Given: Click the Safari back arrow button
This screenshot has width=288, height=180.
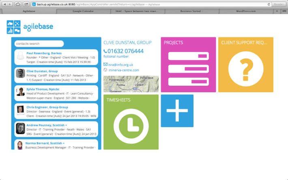Looking at the screenshot, I should point(4,4).
